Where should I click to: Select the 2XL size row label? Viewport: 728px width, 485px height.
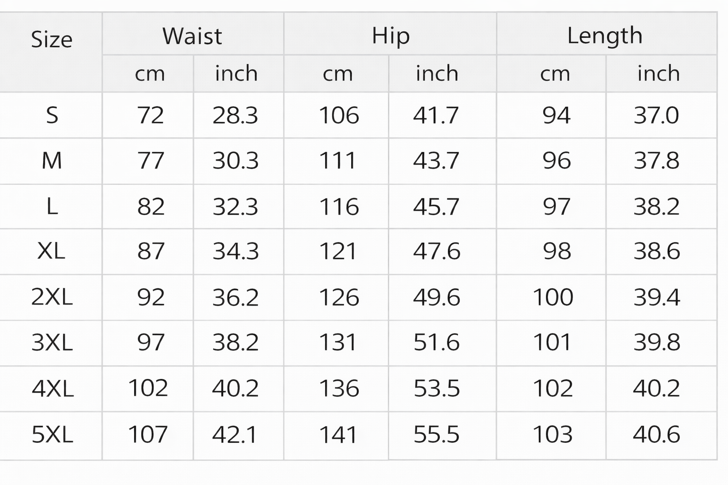pos(52,297)
